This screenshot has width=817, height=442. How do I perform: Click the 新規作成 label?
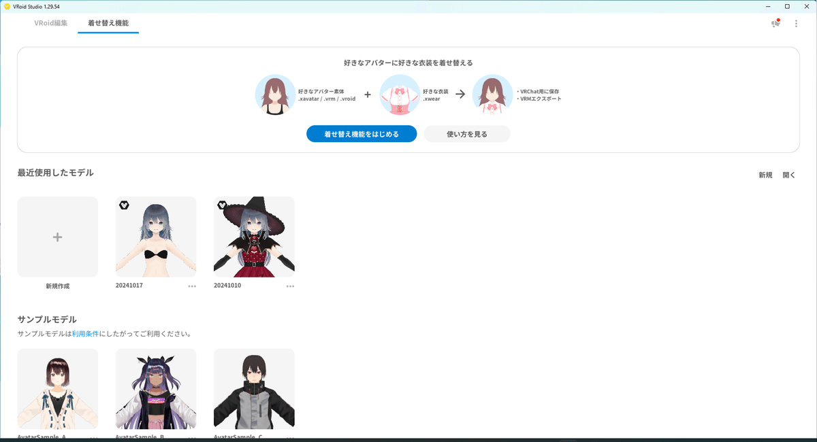[58, 286]
